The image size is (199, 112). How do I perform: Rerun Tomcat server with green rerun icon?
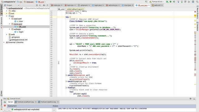5,102
